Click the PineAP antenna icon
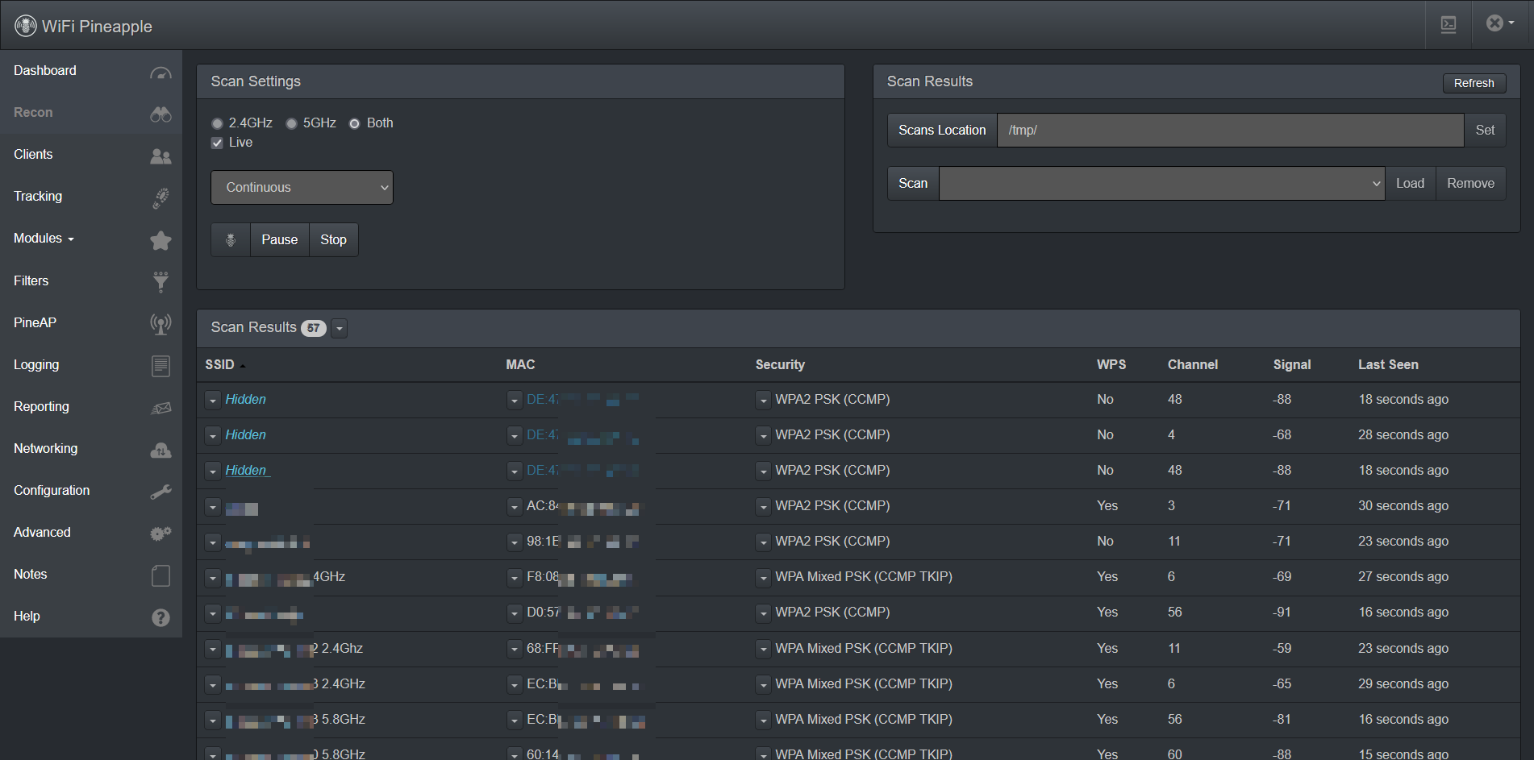The image size is (1534, 760). click(x=160, y=324)
